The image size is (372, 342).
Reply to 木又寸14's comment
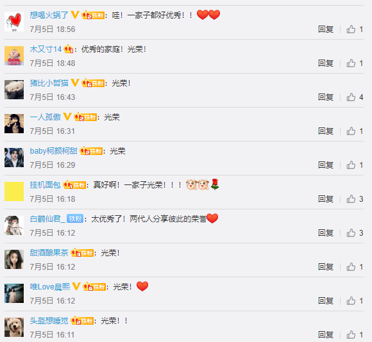(326, 63)
